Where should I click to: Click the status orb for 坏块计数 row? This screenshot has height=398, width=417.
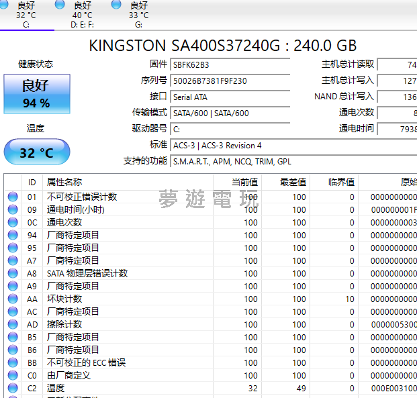point(13,299)
